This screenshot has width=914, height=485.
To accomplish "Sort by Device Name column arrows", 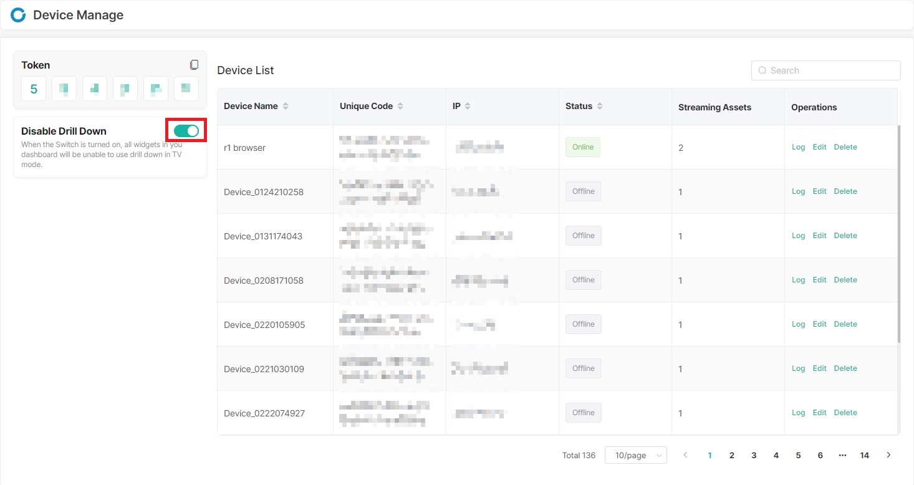I will [x=286, y=107].
